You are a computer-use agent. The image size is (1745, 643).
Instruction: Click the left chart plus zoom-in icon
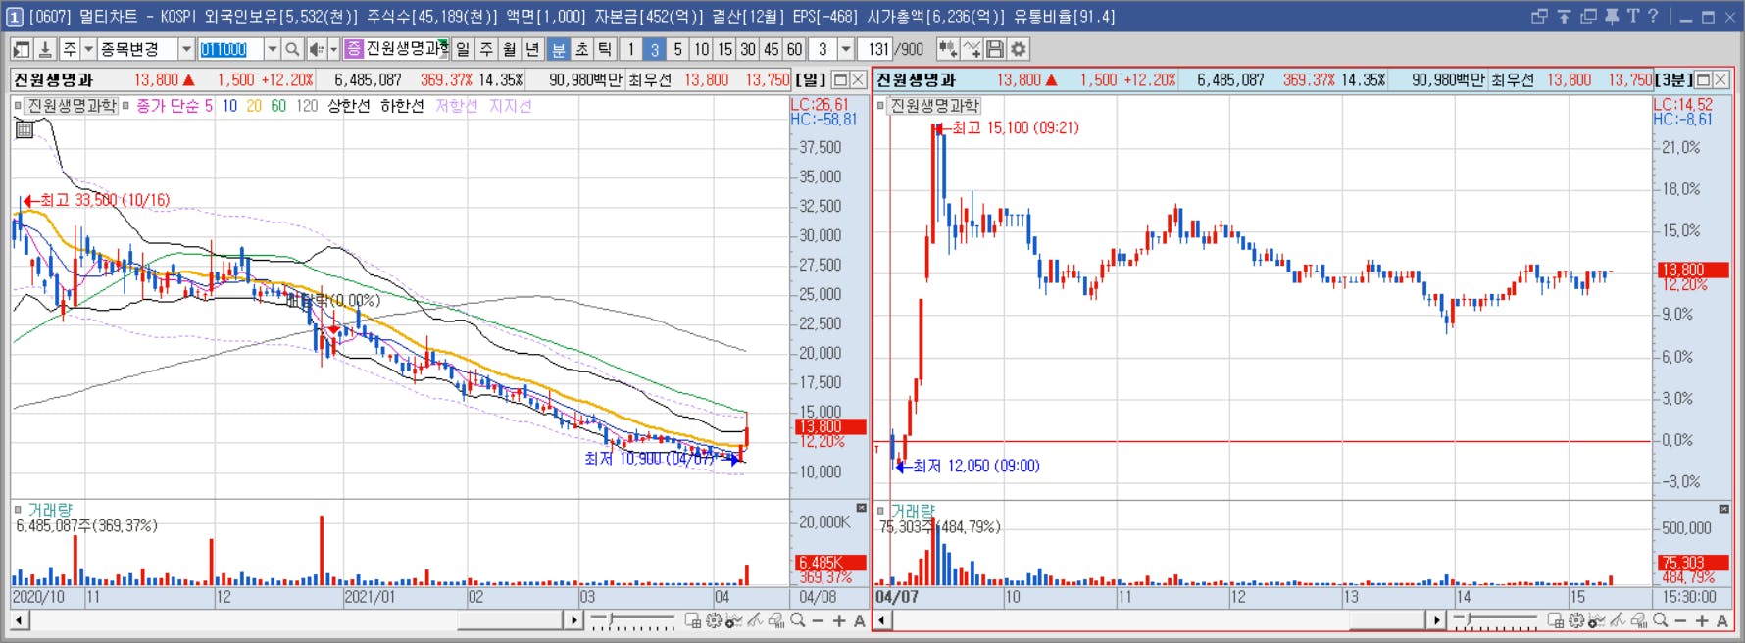pos(839,620)
